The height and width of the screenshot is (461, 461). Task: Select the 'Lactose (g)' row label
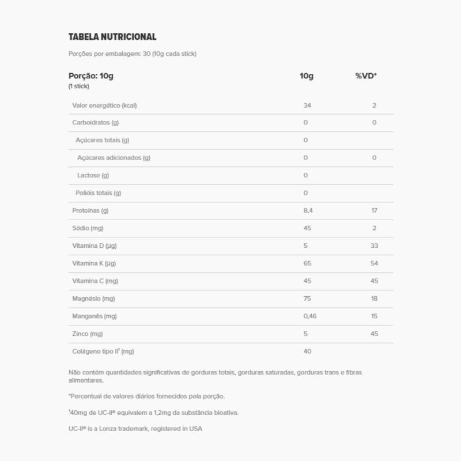point(93,175)
